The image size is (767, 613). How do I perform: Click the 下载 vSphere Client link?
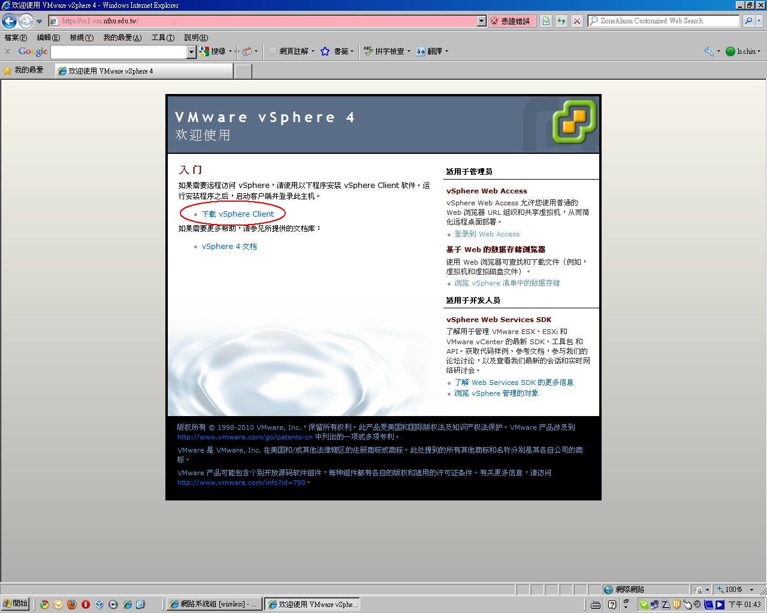[237, 214]
